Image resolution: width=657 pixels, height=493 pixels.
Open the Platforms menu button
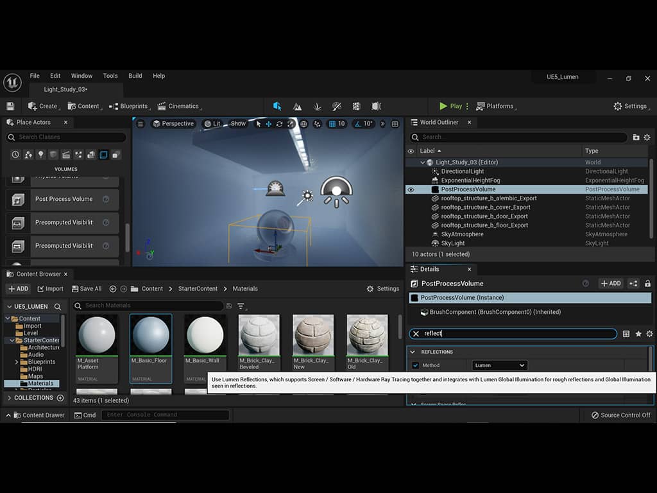(x=495, y=106)
